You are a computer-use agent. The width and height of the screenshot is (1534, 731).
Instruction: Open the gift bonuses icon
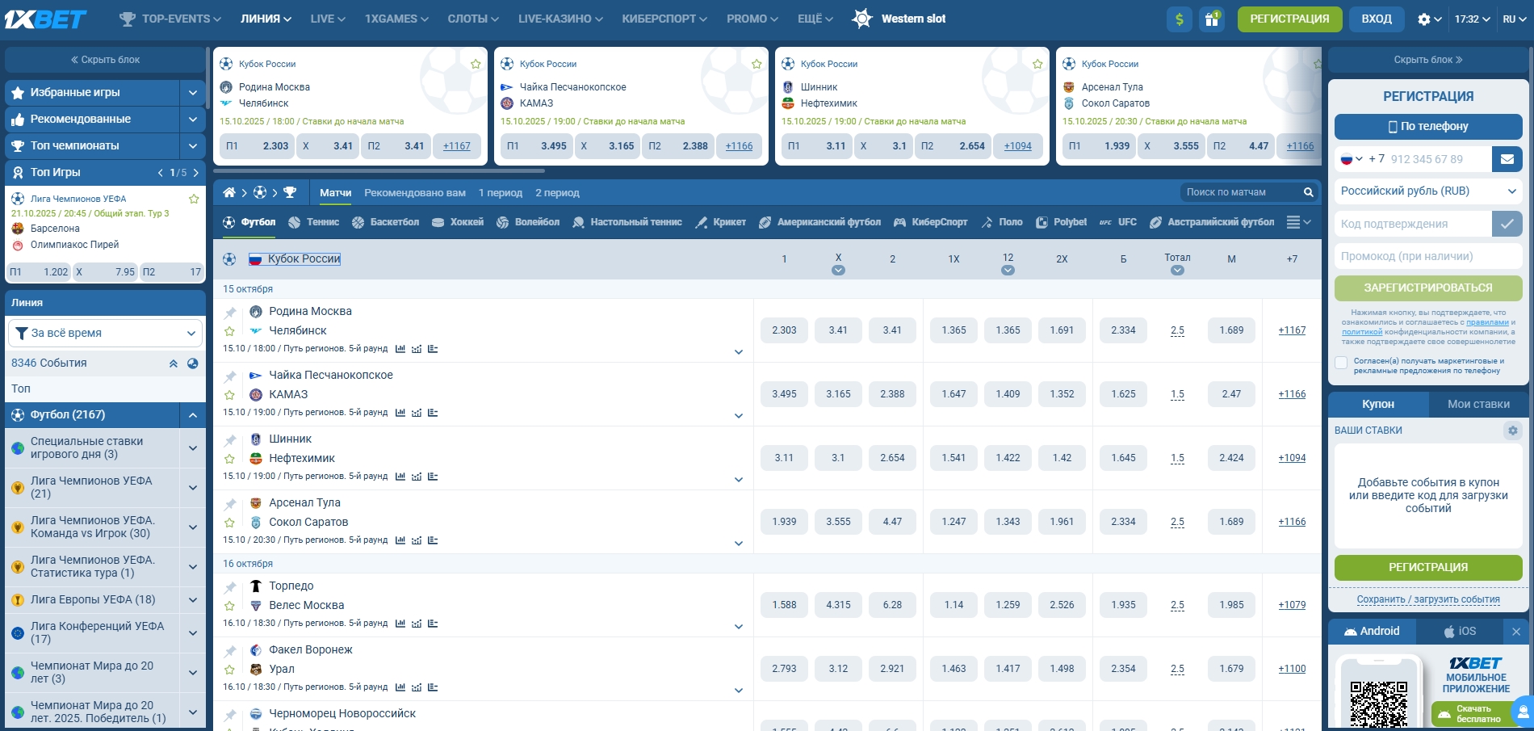(x=1212, y=19)
